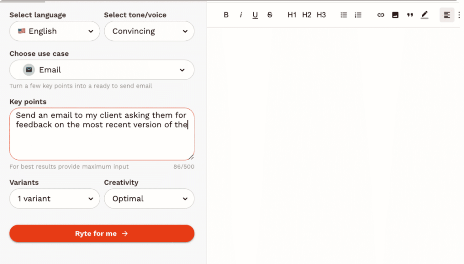Insert a hyperlink via the link icon
Screen dimensions: 464x264
pyautogui.click(x=381, y=15)
